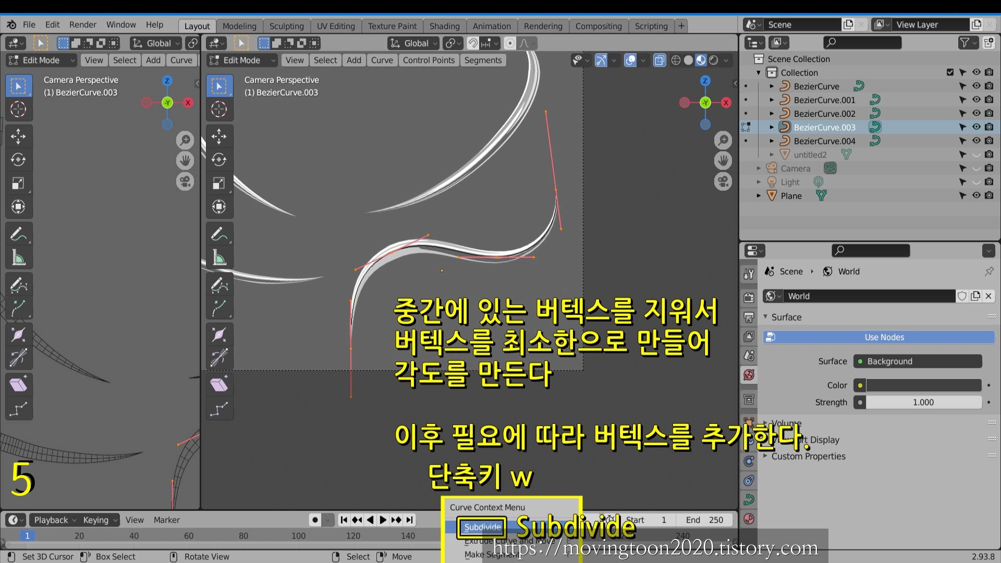This screenshot has height=563, width=1001.
Task: Hide BezierCurve.003 in viewport
Action: (976, 127)
